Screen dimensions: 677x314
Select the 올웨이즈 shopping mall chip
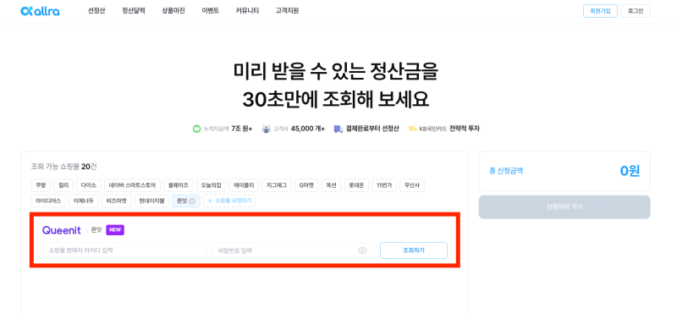click(x=179, y=185)
